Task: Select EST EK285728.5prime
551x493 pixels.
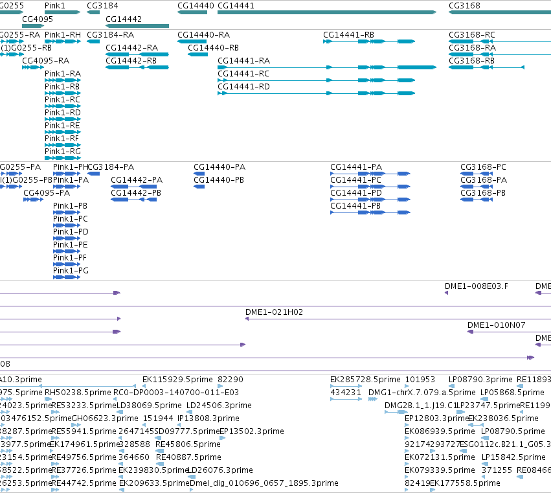Action: coord(346,386)
